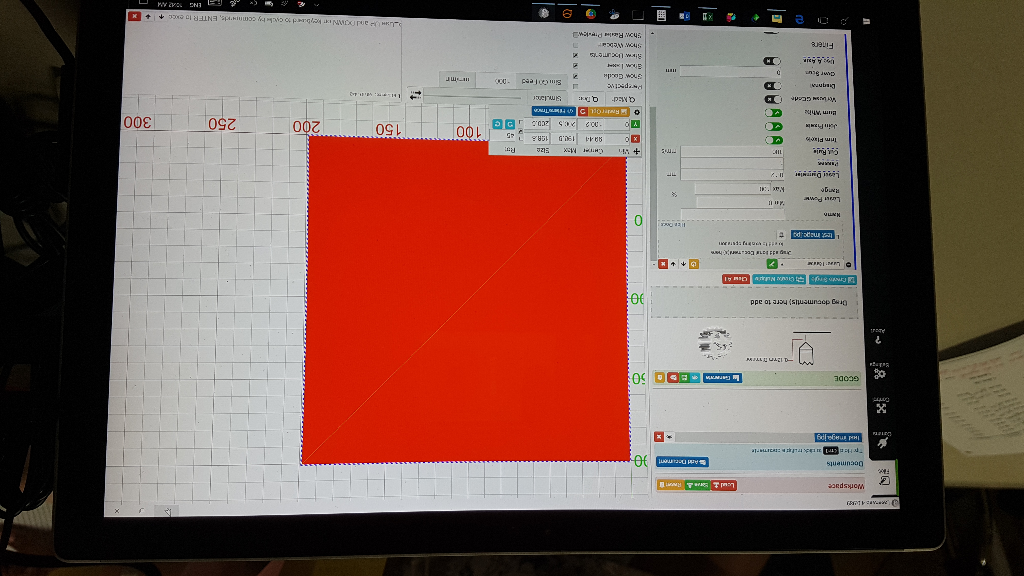Screen dimensions: 1024x576
Task: Click the orange duplicate operation icon
Action: point(694,264)
